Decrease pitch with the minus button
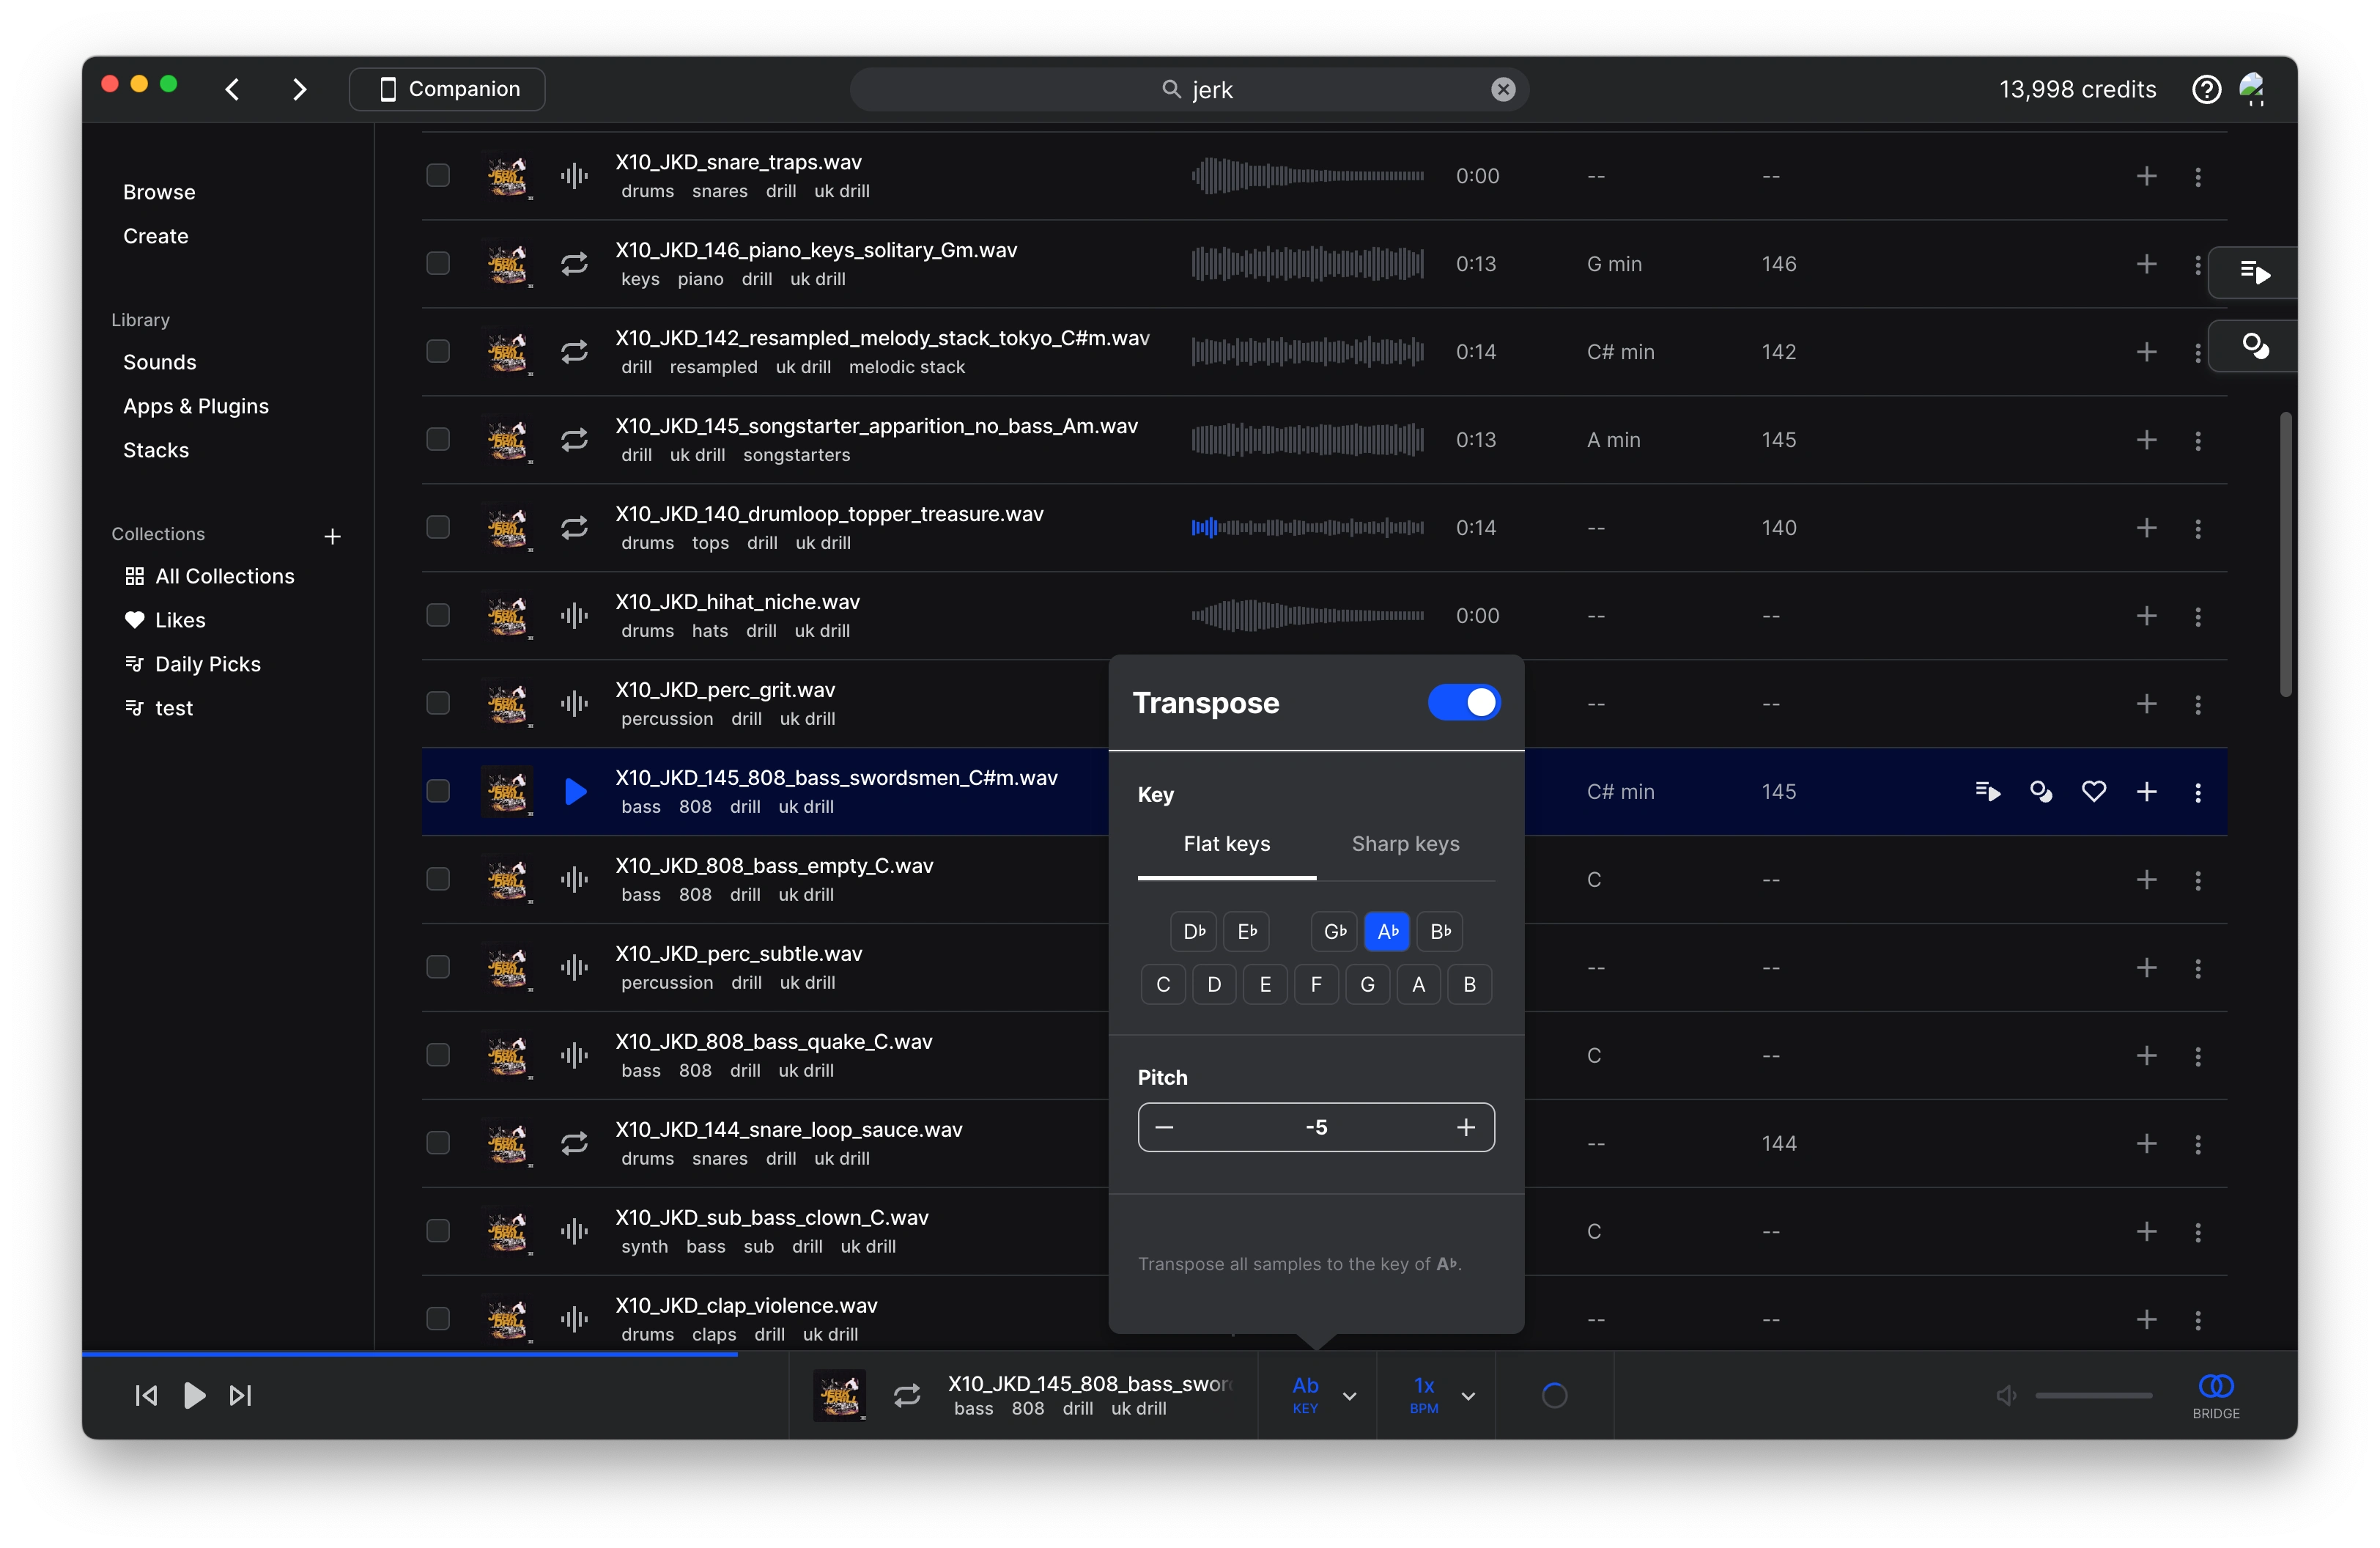Screen dimensions: 2380x1548 pos(1165,1127)
